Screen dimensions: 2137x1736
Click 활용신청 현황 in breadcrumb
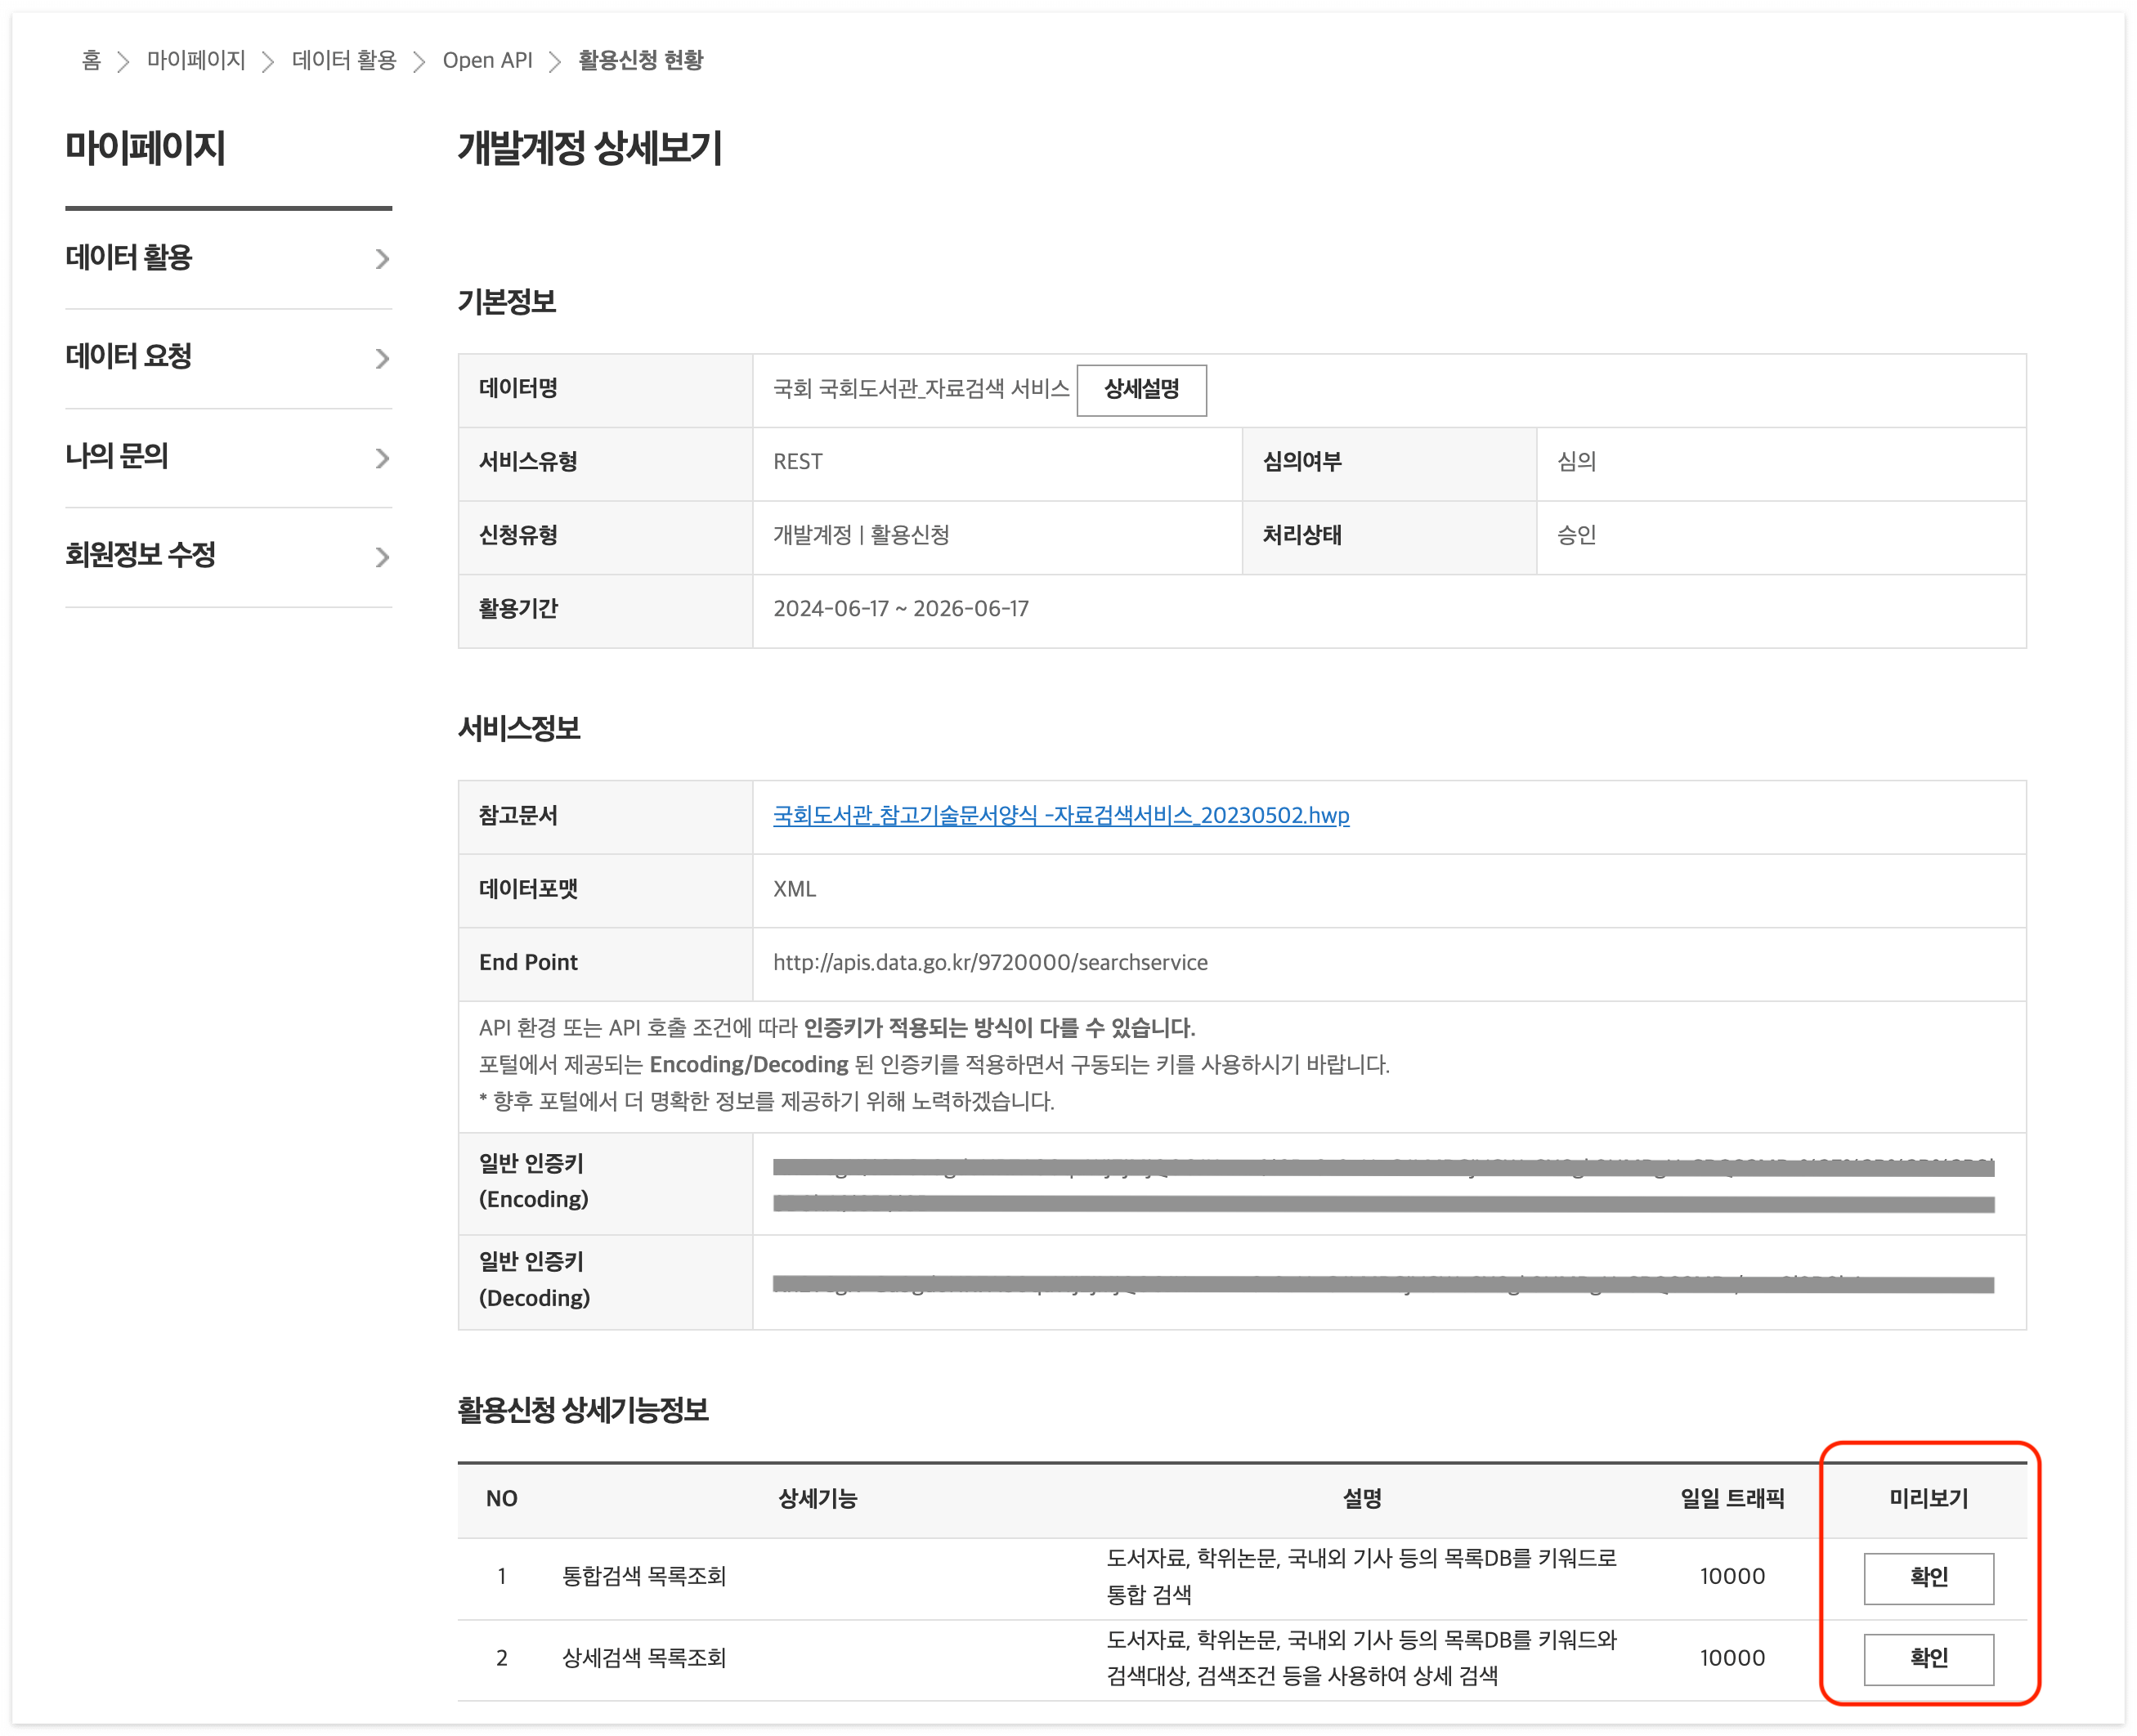tap(641, 61)
